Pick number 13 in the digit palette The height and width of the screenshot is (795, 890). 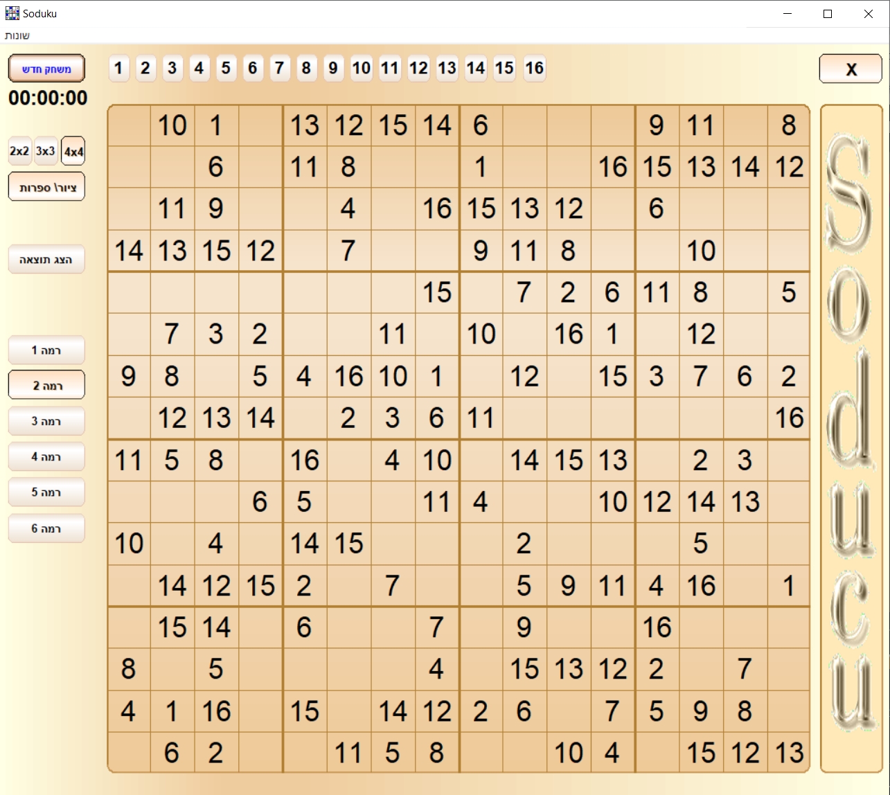tap(447, 69)
